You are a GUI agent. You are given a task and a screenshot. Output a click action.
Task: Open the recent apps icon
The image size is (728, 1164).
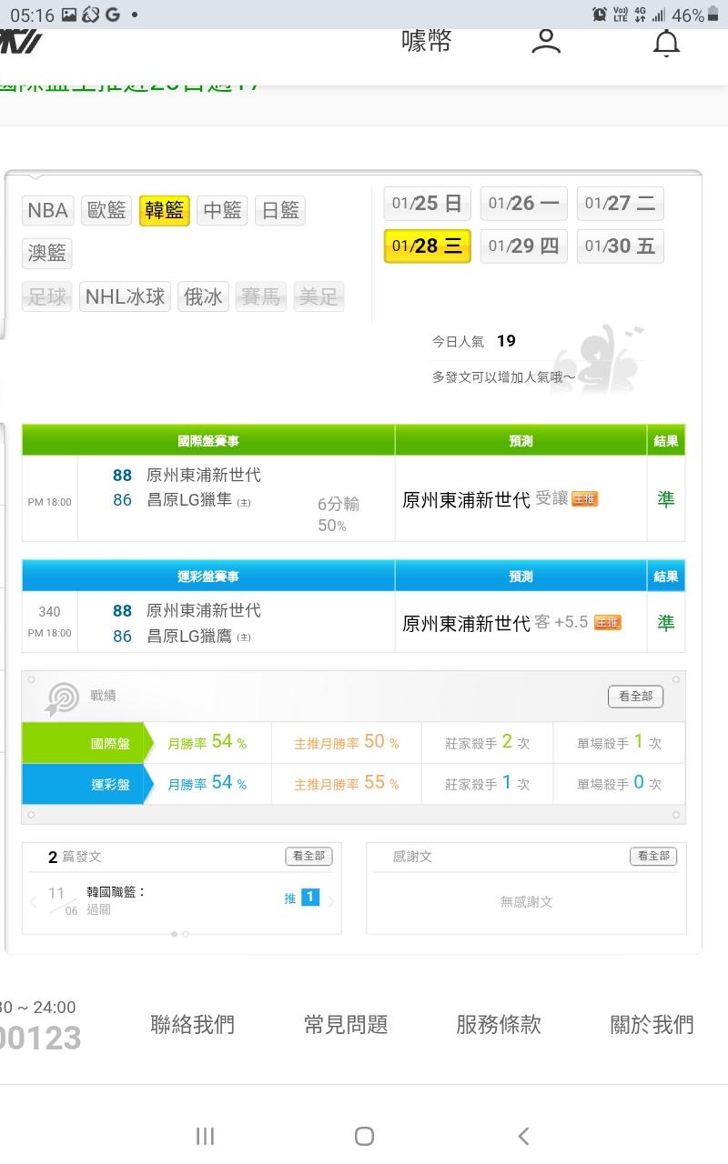click(x=205, y=1136)
